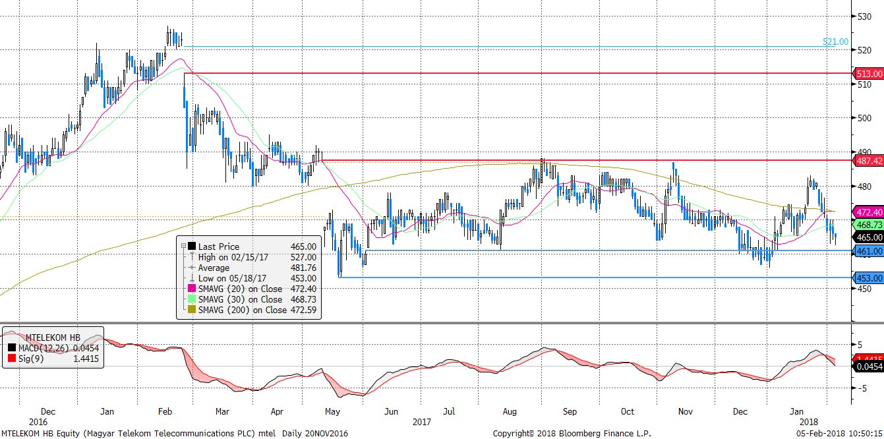Viewport: 884px width, 439px height.
Task: Click the Average marker icon in the legend
Action: click(192, 268)
